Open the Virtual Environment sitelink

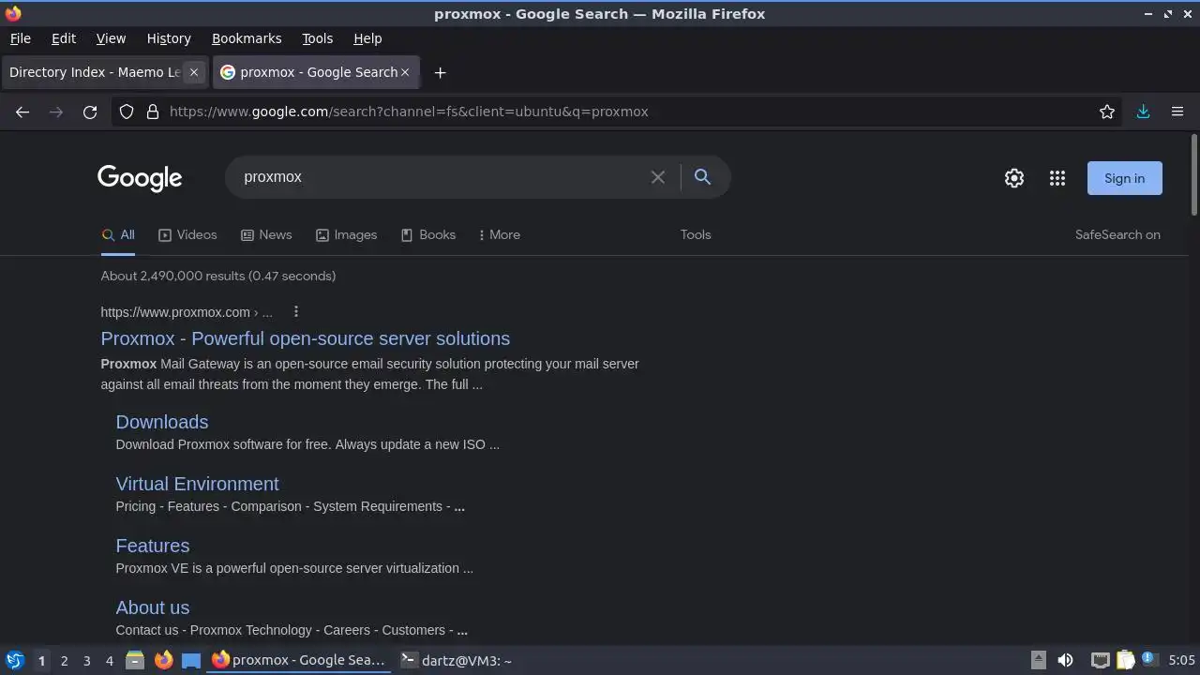(x=197, y=484)
